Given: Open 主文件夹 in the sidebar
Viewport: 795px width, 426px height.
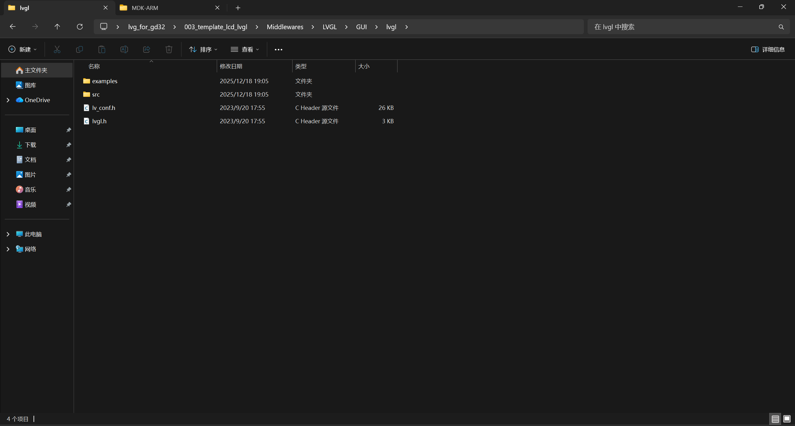Looking at the screenshot, I should [37, 70].
